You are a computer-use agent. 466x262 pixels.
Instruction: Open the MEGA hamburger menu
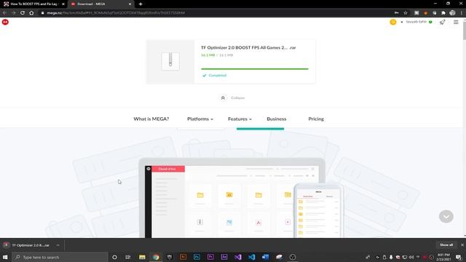click(x=456, y=22)
